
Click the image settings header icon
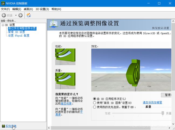(x=54, y=24)
